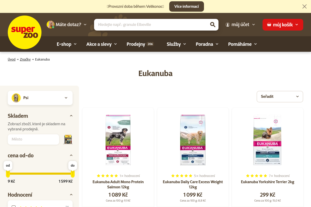
Task: Click the support agent avatar
Action: coord(51,25)
